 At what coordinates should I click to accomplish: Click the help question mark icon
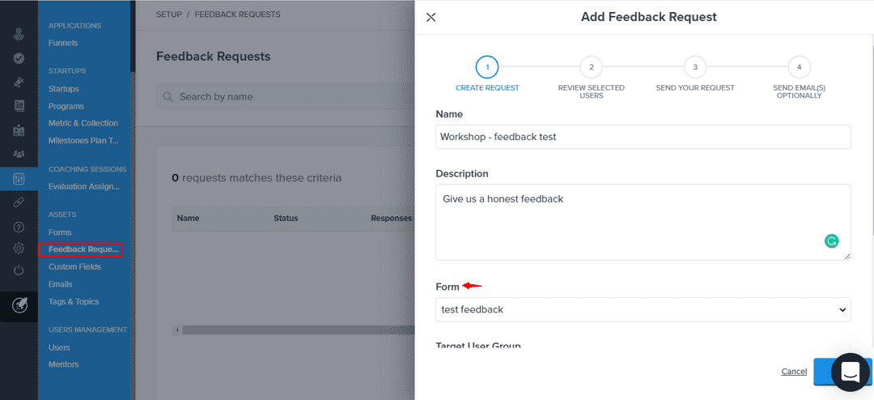(x=19, y=227)
